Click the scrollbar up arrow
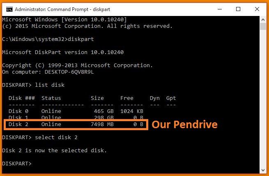 (x=263, y=19)
